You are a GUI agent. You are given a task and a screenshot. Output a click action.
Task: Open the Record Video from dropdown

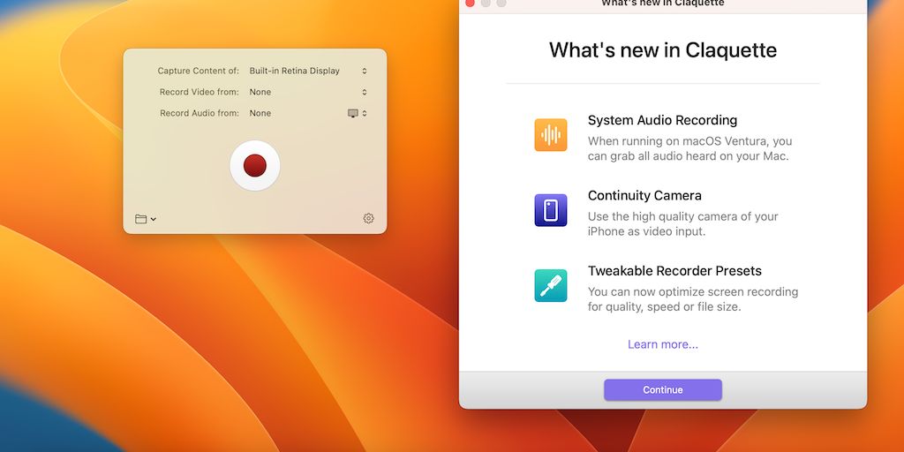(364, 92)
